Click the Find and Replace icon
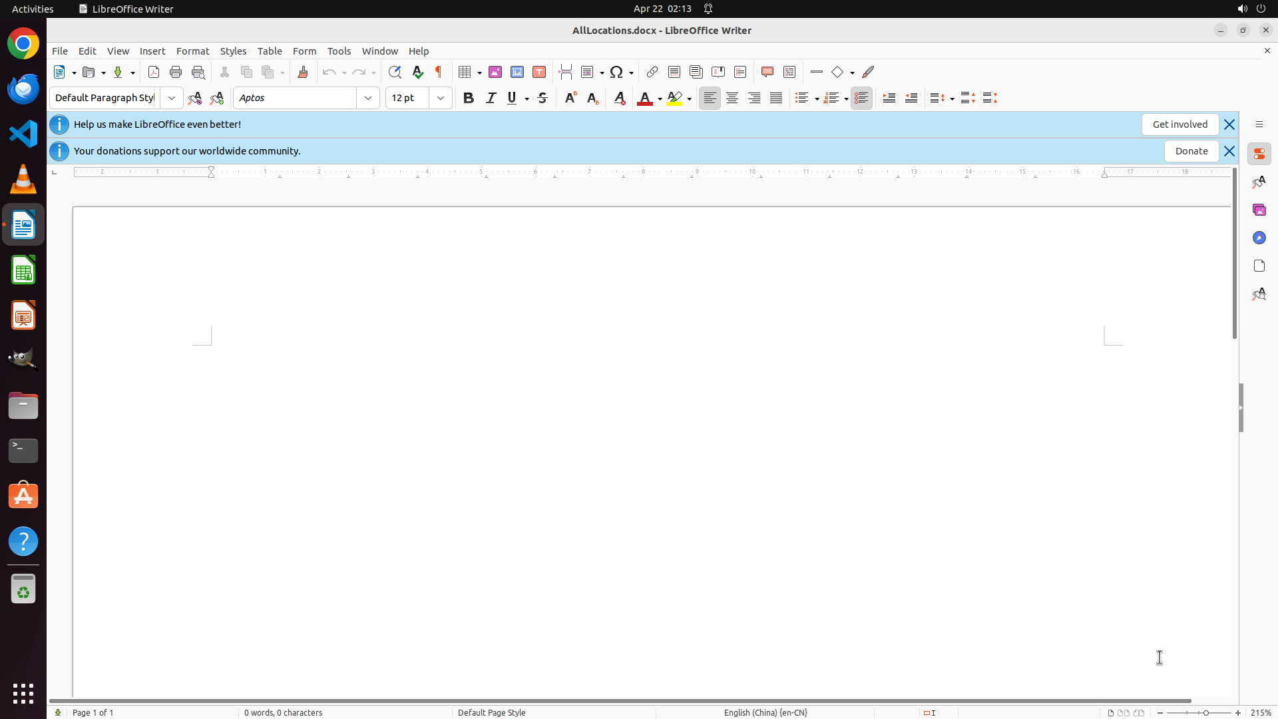This screenshot has height=719, width=1278. (395, 72)
